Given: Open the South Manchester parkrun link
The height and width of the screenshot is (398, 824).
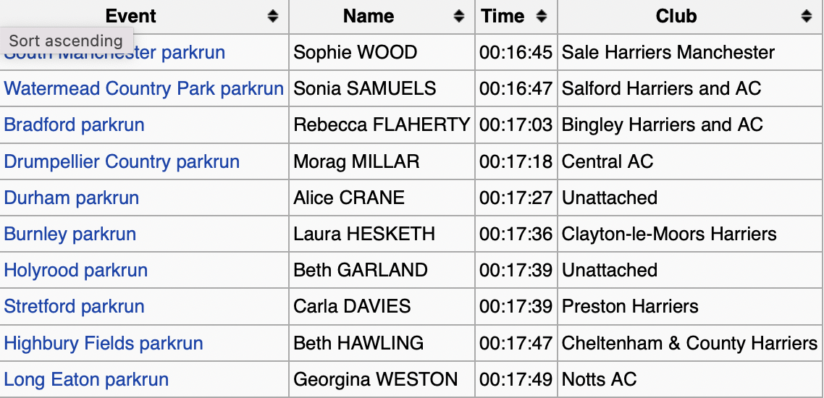Looking at the screenshot, I should (x=181, y=54).
